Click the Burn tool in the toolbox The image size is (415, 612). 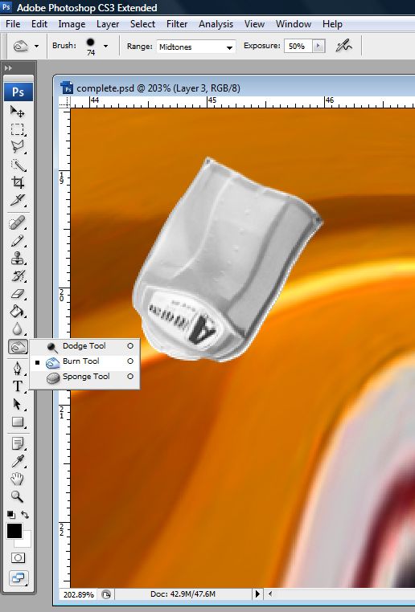(x=18, y=347)
